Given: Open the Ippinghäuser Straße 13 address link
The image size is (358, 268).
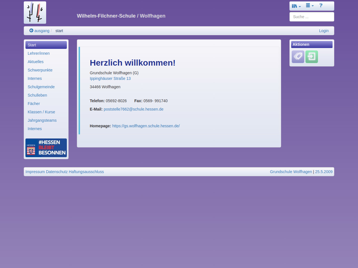Looking at the screenshot, I should pyautogui.click(x=110, y=78).
